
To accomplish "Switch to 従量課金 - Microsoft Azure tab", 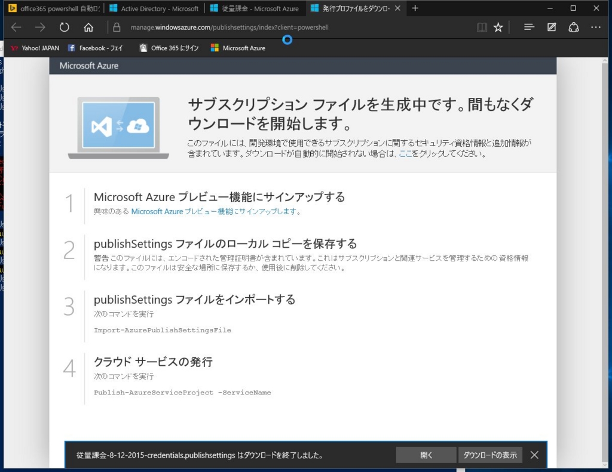I will pyautogui.click(x=255, y=8).
